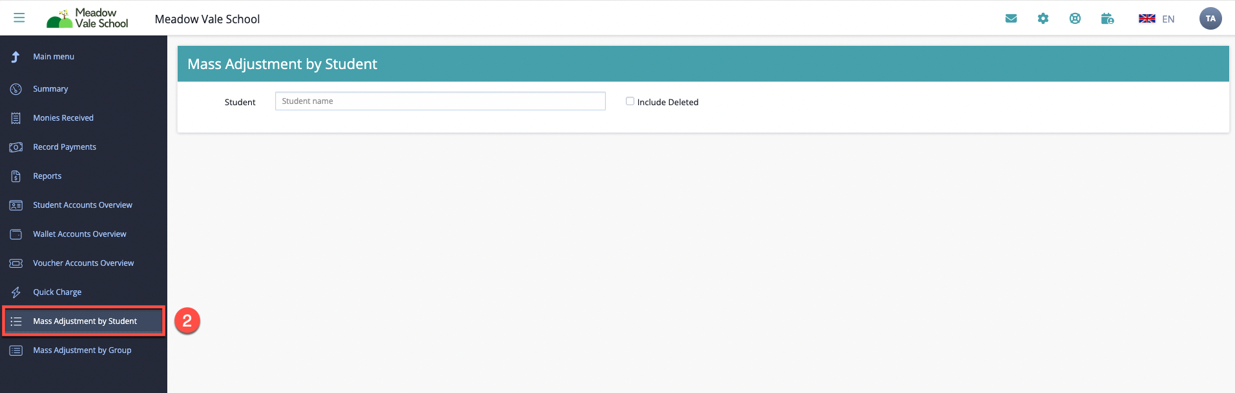Click the Student field label

240,102
